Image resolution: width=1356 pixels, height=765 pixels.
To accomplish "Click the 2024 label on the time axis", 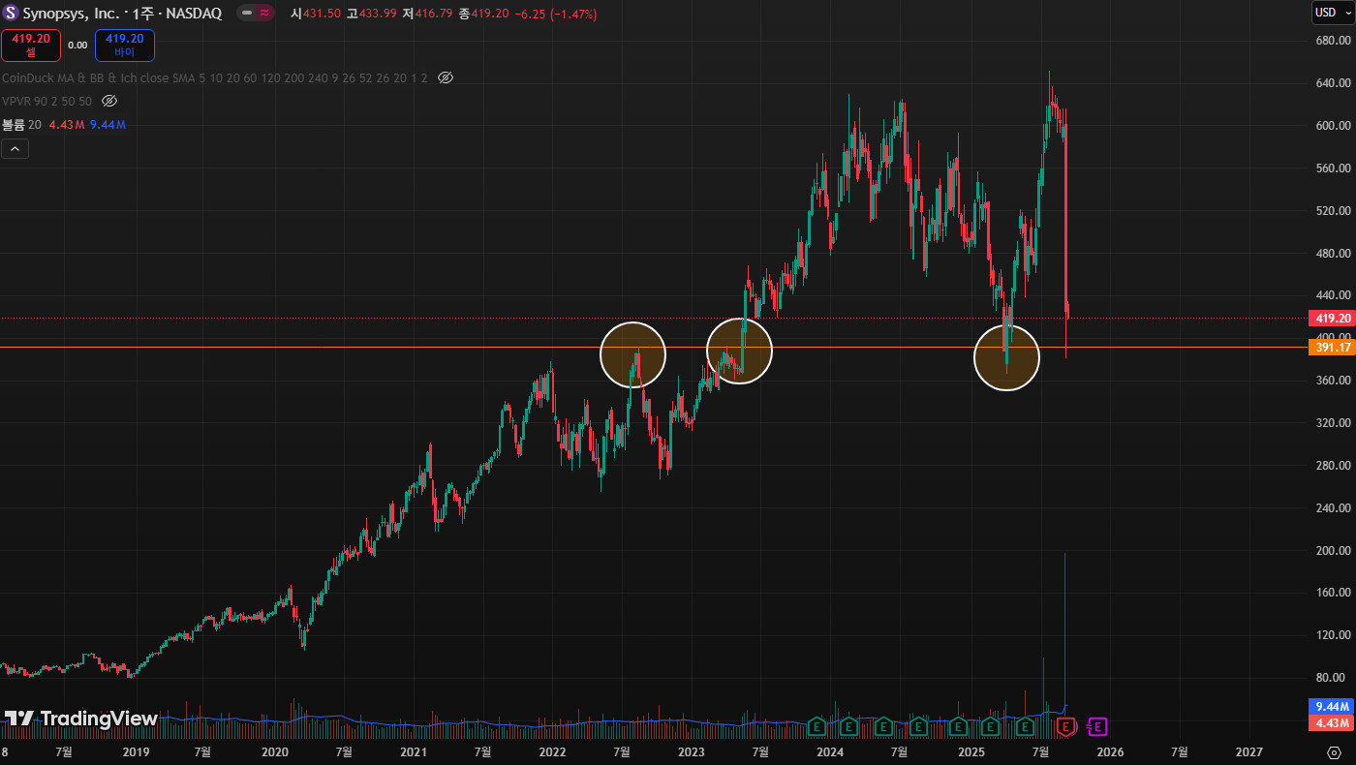I will pyautogui.click(x=830, y=751).
